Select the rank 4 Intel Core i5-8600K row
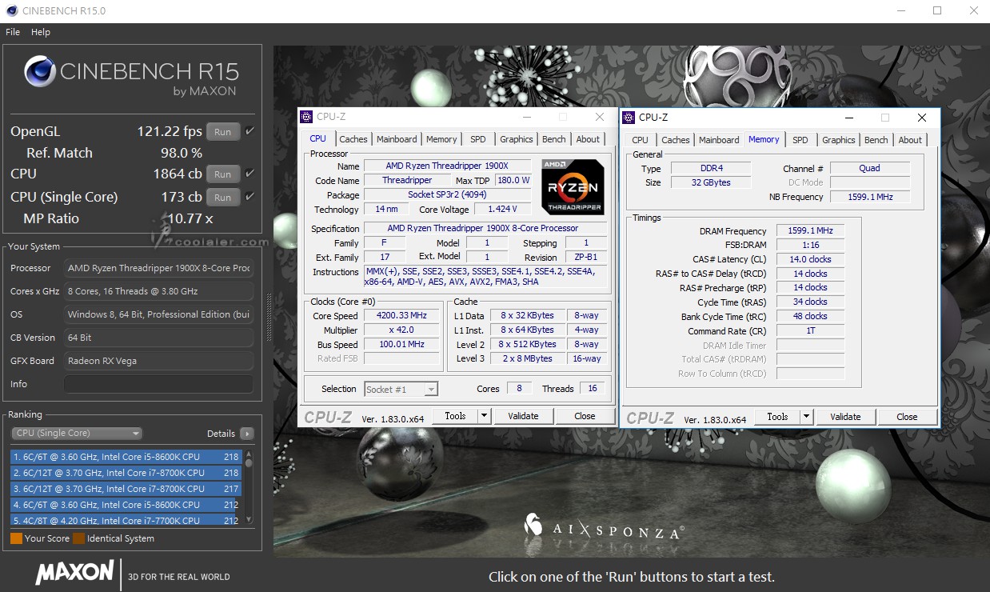 pos(126,505)
